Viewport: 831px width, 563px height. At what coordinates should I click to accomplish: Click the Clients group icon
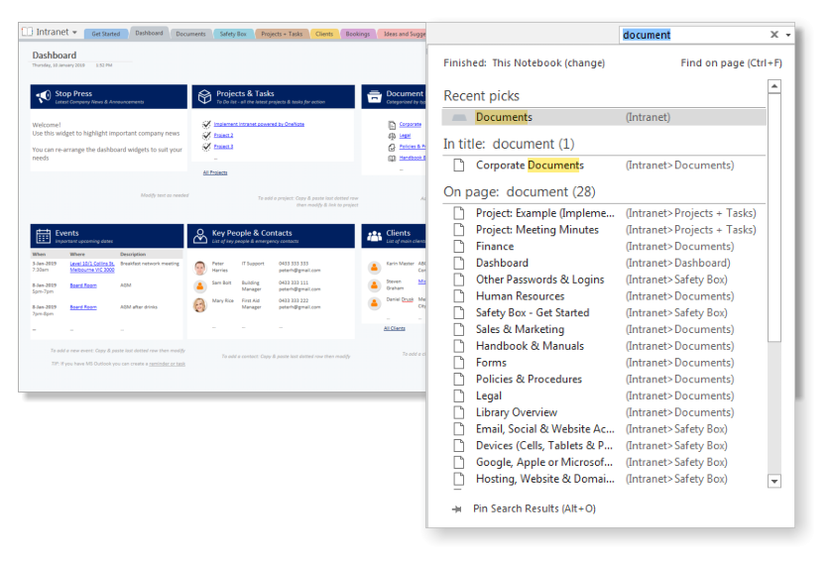point(375,236)
